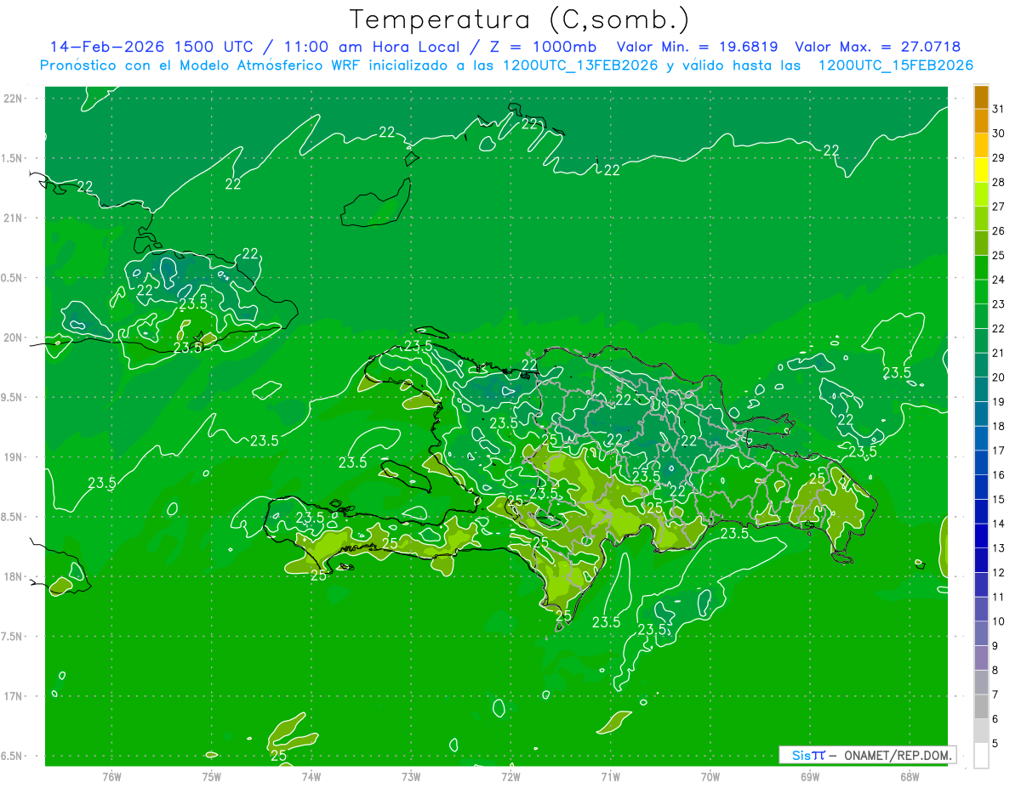Select the purple swatch between 9 and 10

(981, 634)
